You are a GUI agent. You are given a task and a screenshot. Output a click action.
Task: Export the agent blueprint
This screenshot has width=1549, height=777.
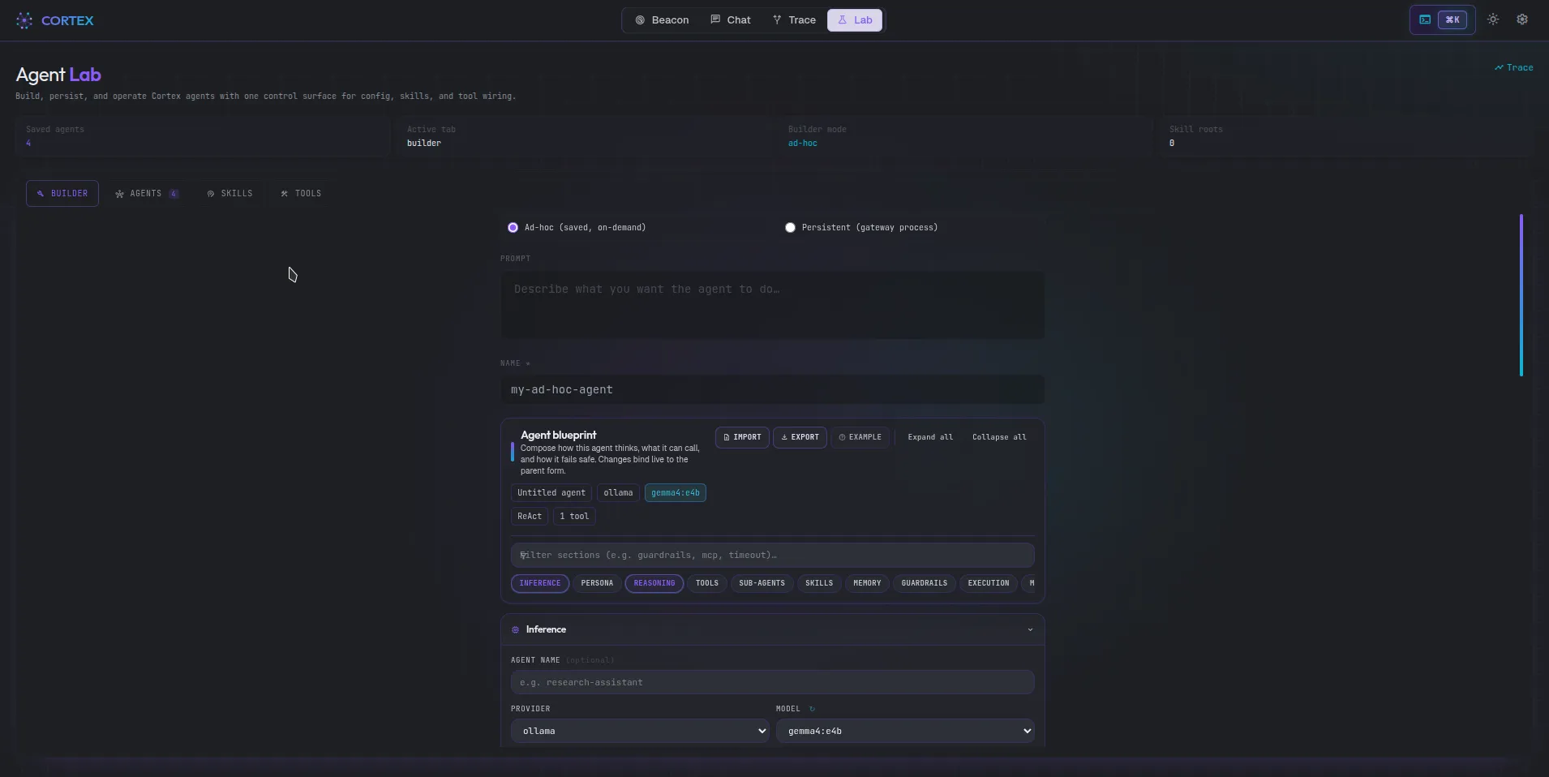pyautogui.click(x=800, y=437)
